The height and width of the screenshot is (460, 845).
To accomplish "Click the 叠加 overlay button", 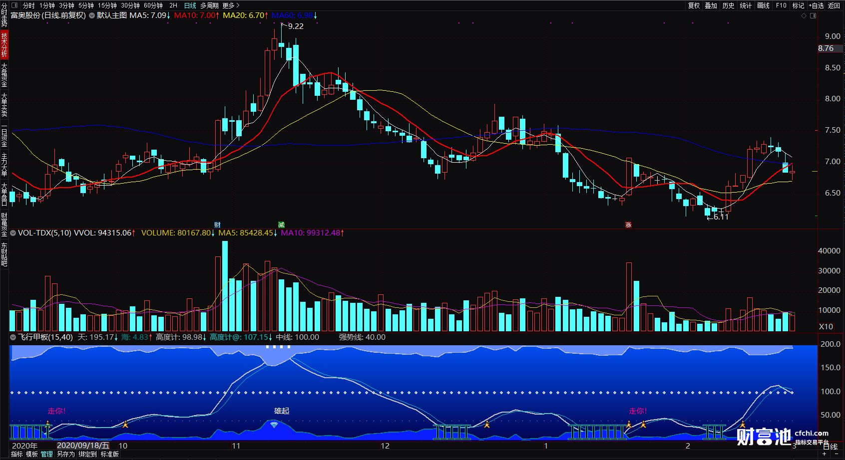I will (x=711, y=5).
